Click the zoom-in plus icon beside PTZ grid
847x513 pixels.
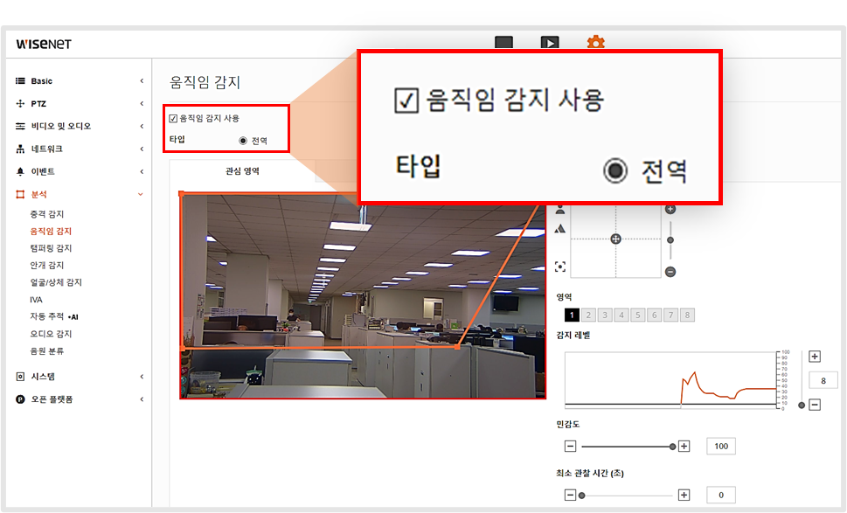(x=670, y=210)
